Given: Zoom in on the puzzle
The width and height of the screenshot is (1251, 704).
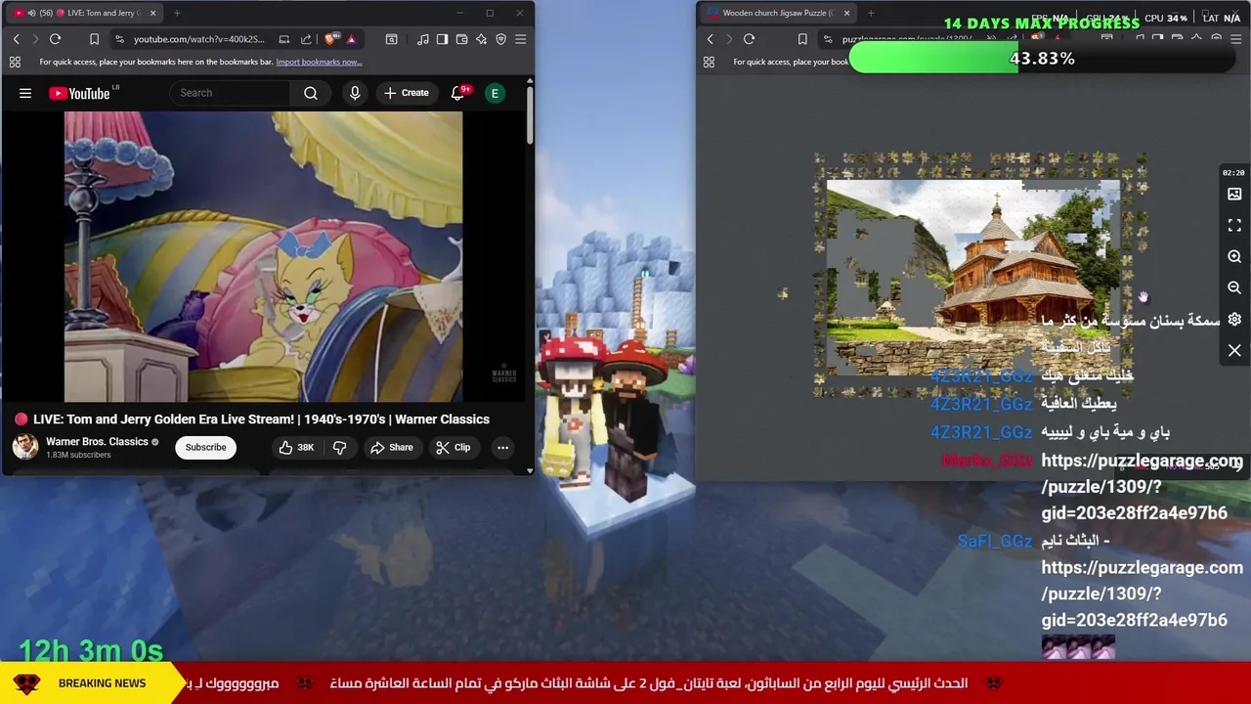Looking at the screenshot, I should click(1234, 256).
